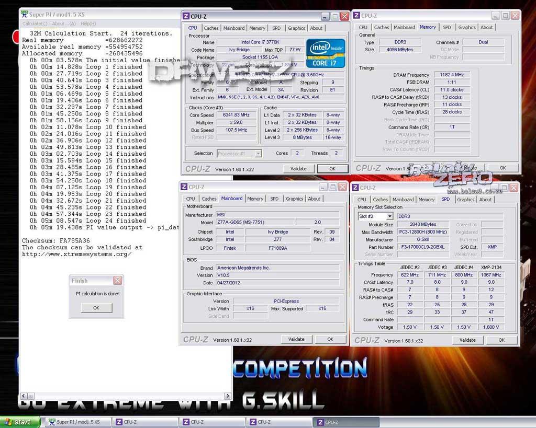Click the Fintek LPCIO vendor field

click(x=230, y=248)
